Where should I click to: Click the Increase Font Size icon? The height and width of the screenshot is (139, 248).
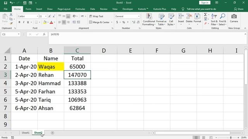pos(50,16)
